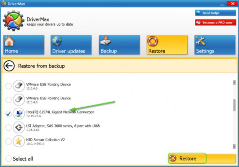
Task: Click the version 10.0.14393.0 text
Action: coord(35,144)
